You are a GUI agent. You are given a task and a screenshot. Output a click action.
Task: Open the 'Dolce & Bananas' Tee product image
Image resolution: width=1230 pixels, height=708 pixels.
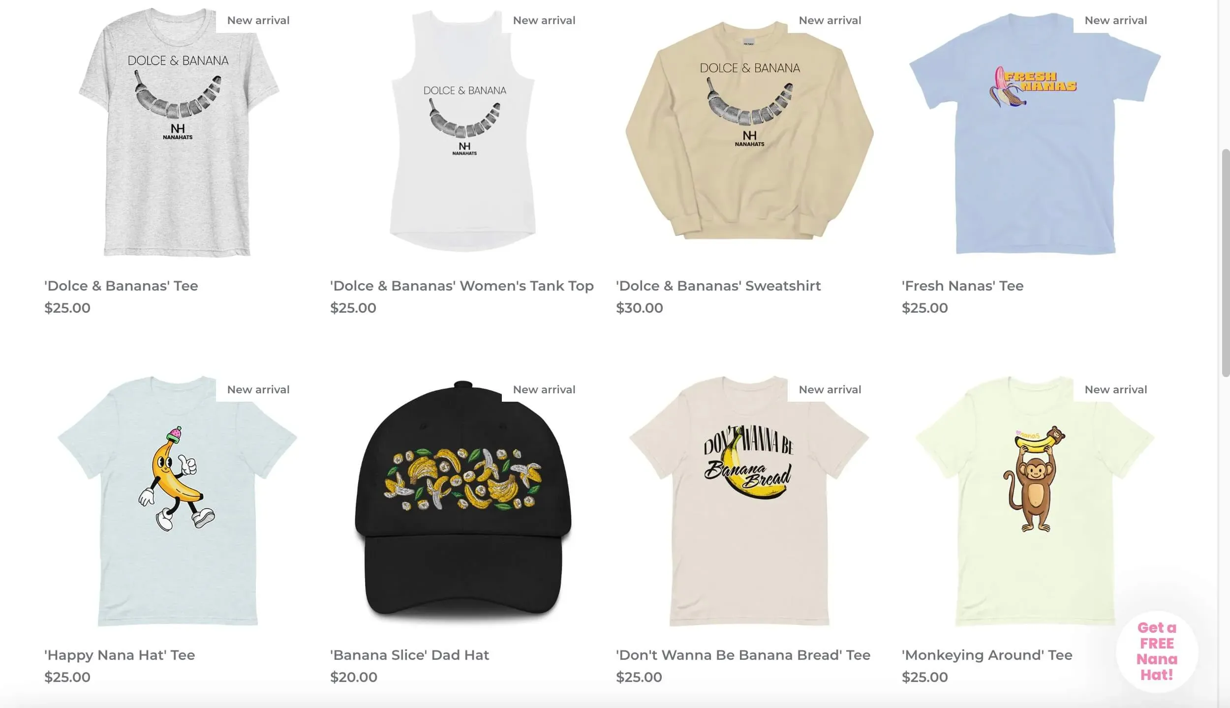point(178,133)
